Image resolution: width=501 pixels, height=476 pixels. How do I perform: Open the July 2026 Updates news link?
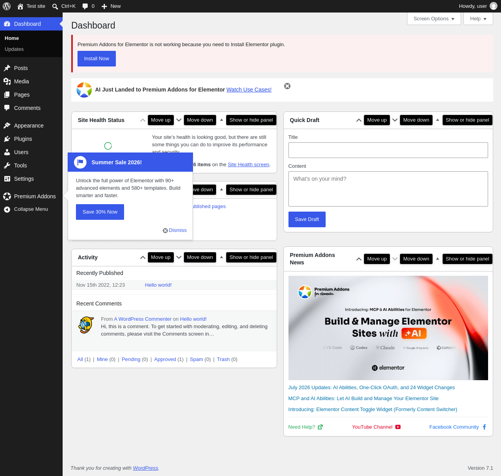371,388
